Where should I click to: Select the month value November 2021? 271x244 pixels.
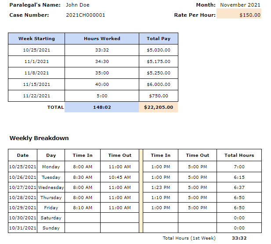(240, 5)
